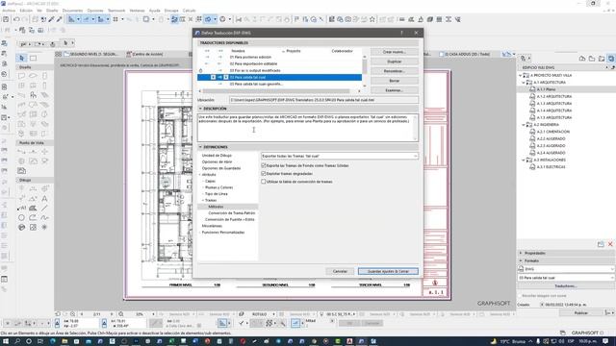Select the Arrow selection tool in Toolbox
This screenshot has height=346, width=616.
point(21,58)
